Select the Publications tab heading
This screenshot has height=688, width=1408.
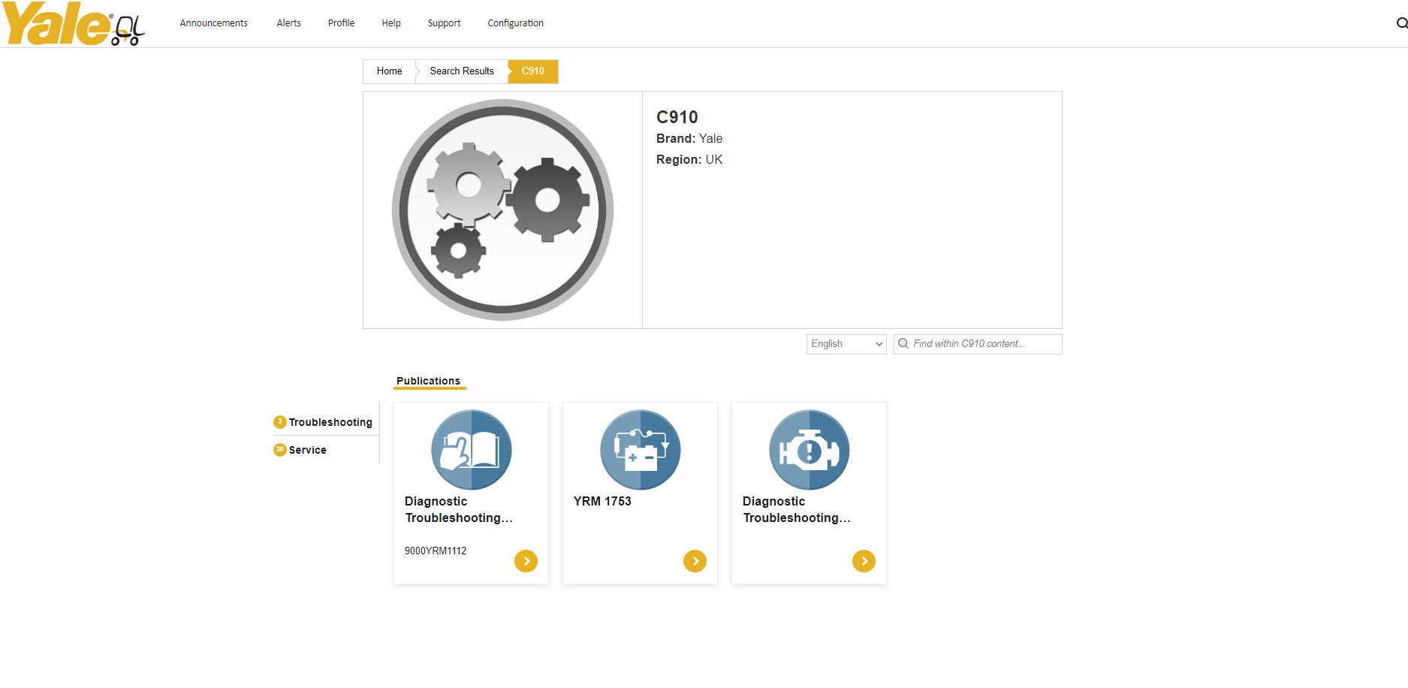tap(429, 380)
